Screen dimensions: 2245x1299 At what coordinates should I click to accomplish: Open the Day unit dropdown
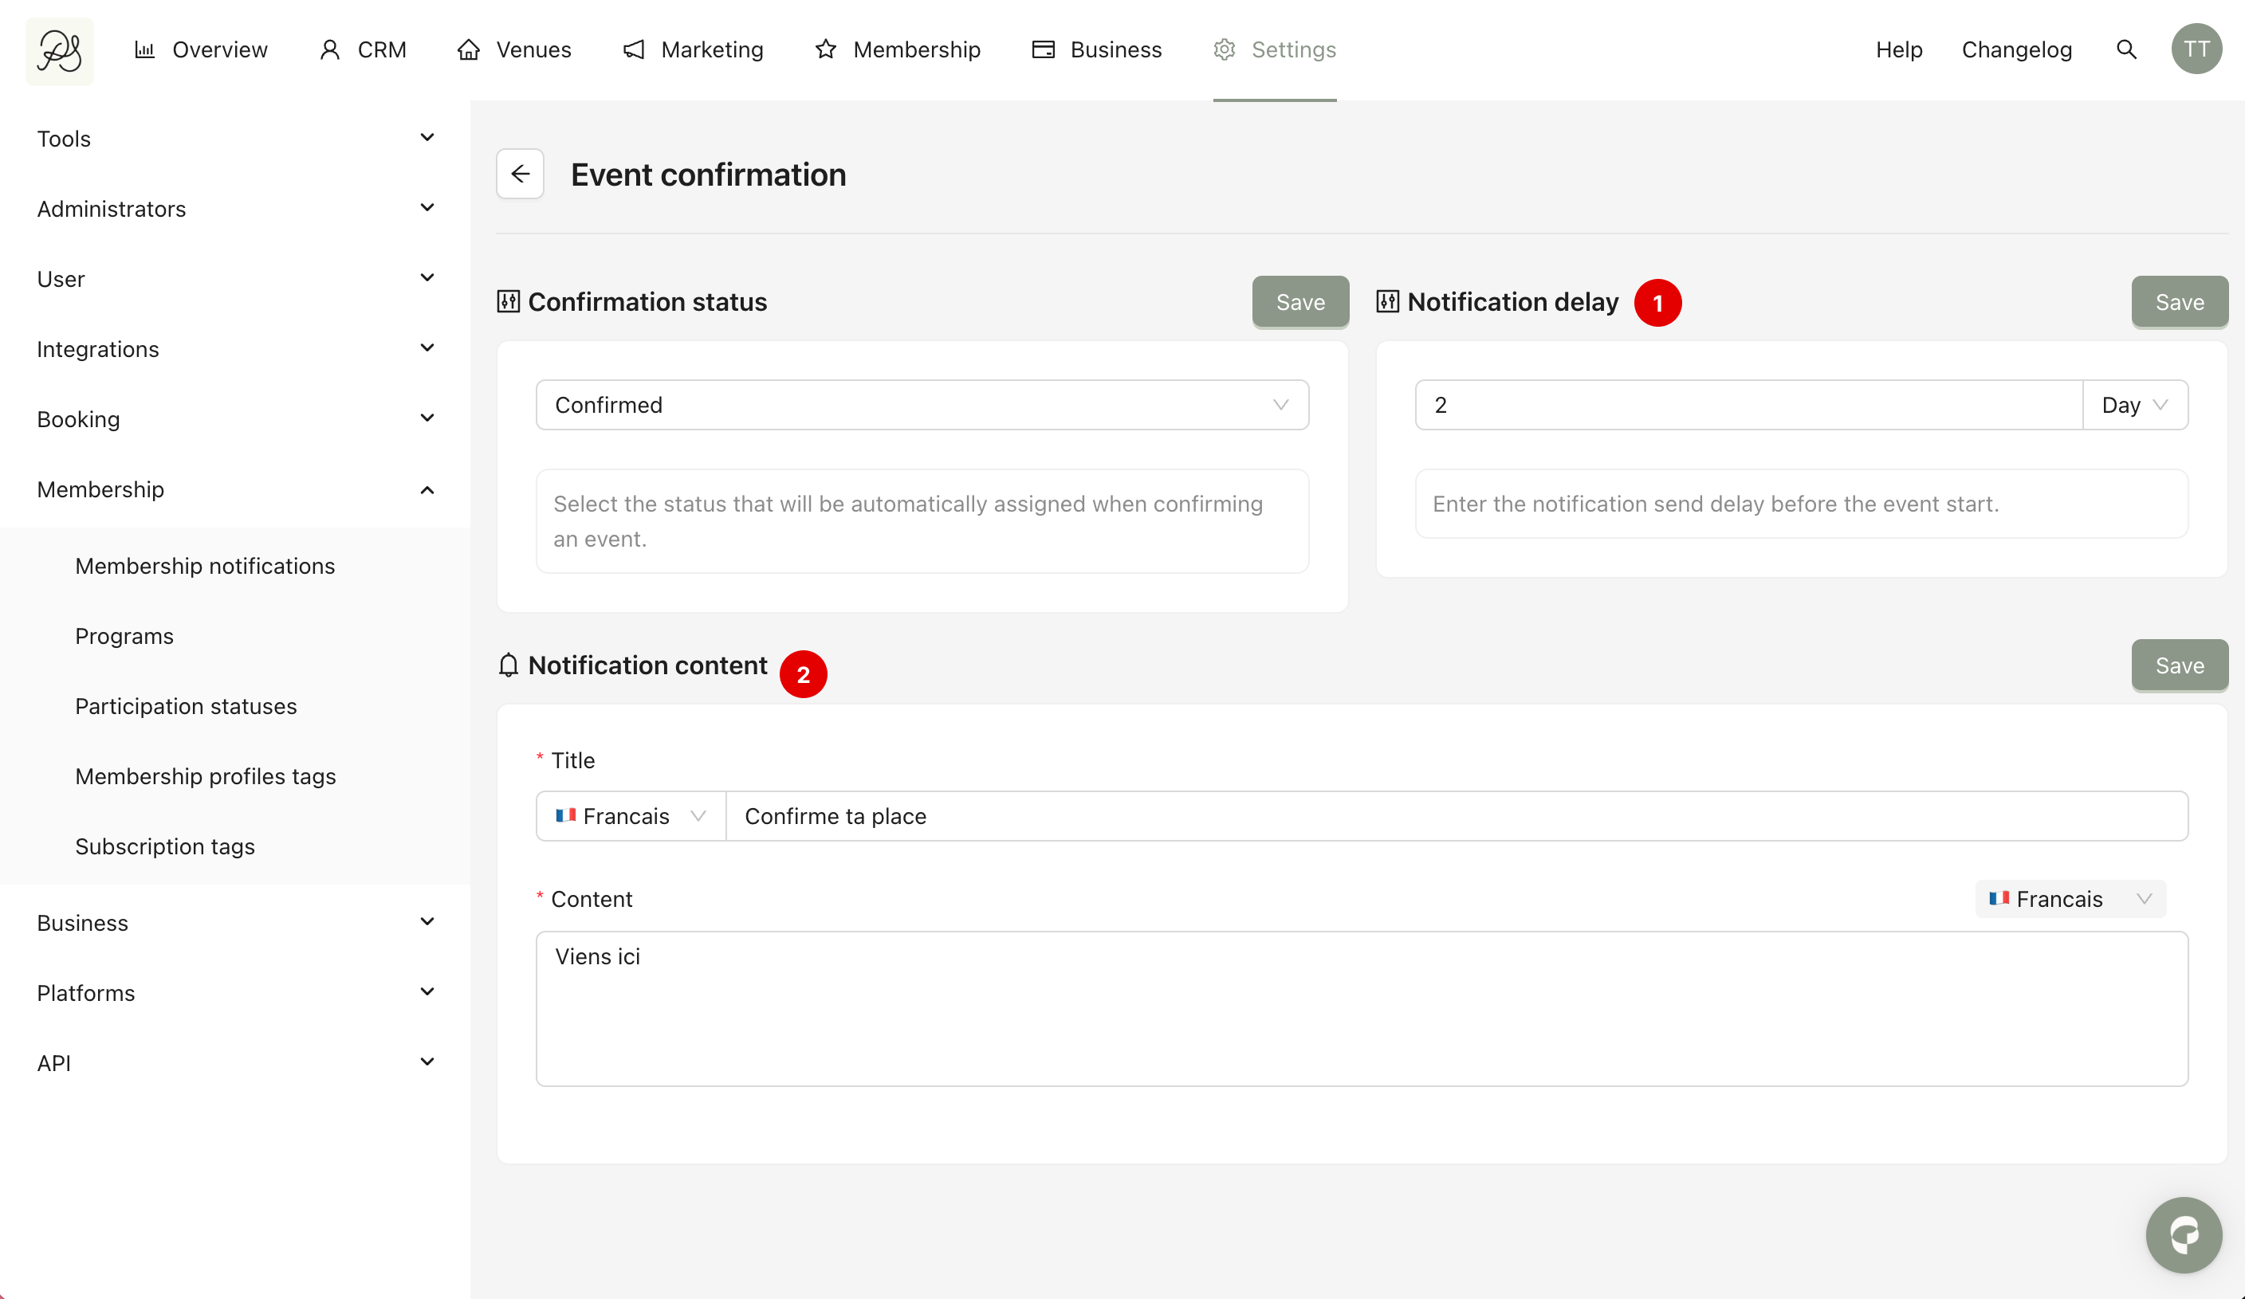coord(2134,405)
